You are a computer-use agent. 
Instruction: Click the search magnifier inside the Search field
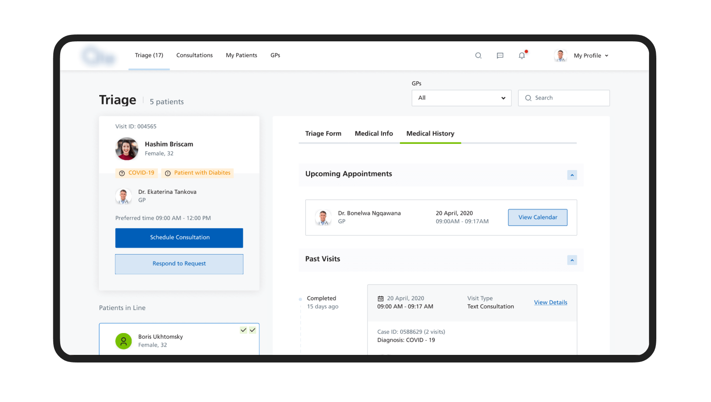point(528,98)
